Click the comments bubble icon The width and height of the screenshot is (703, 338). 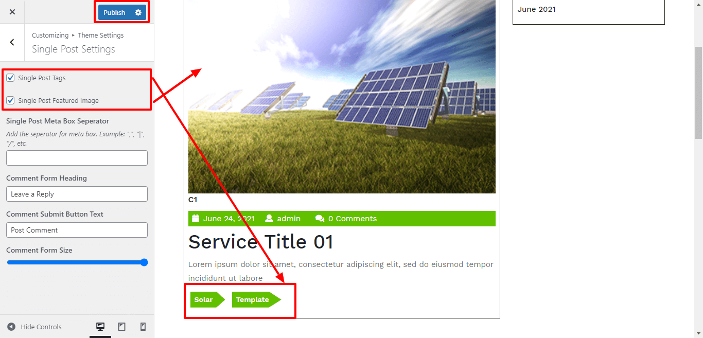click(320, 219)
